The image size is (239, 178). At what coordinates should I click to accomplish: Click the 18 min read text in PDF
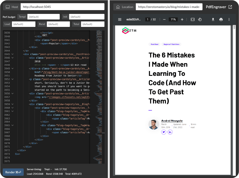click(193, 126)
